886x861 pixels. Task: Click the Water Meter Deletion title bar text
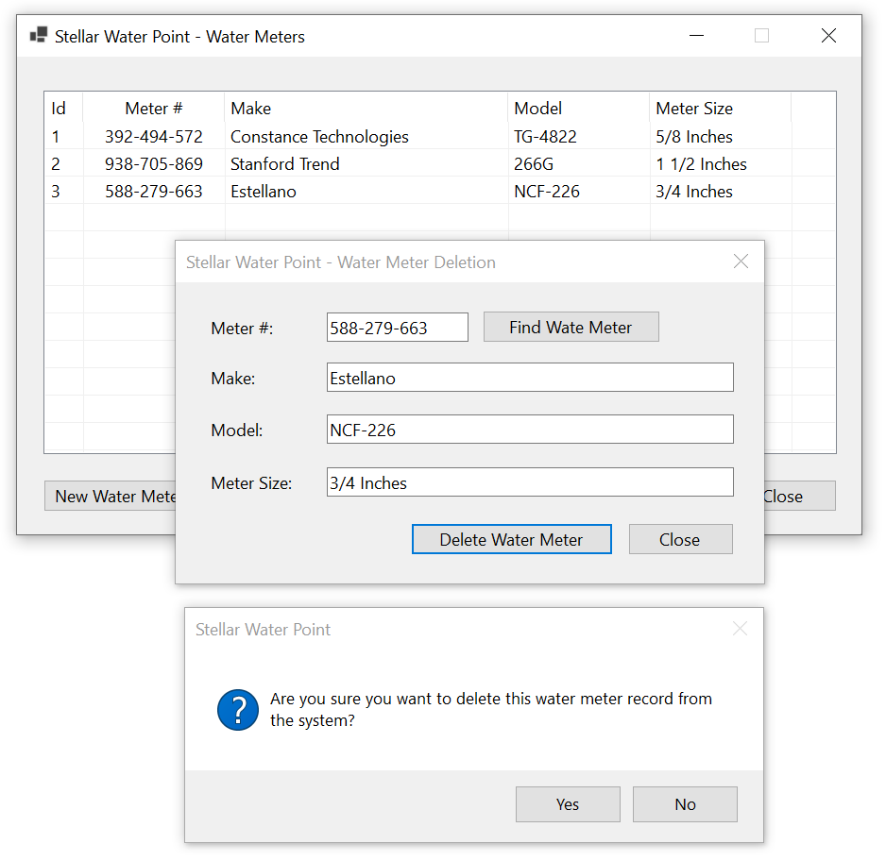click(341, 262)
